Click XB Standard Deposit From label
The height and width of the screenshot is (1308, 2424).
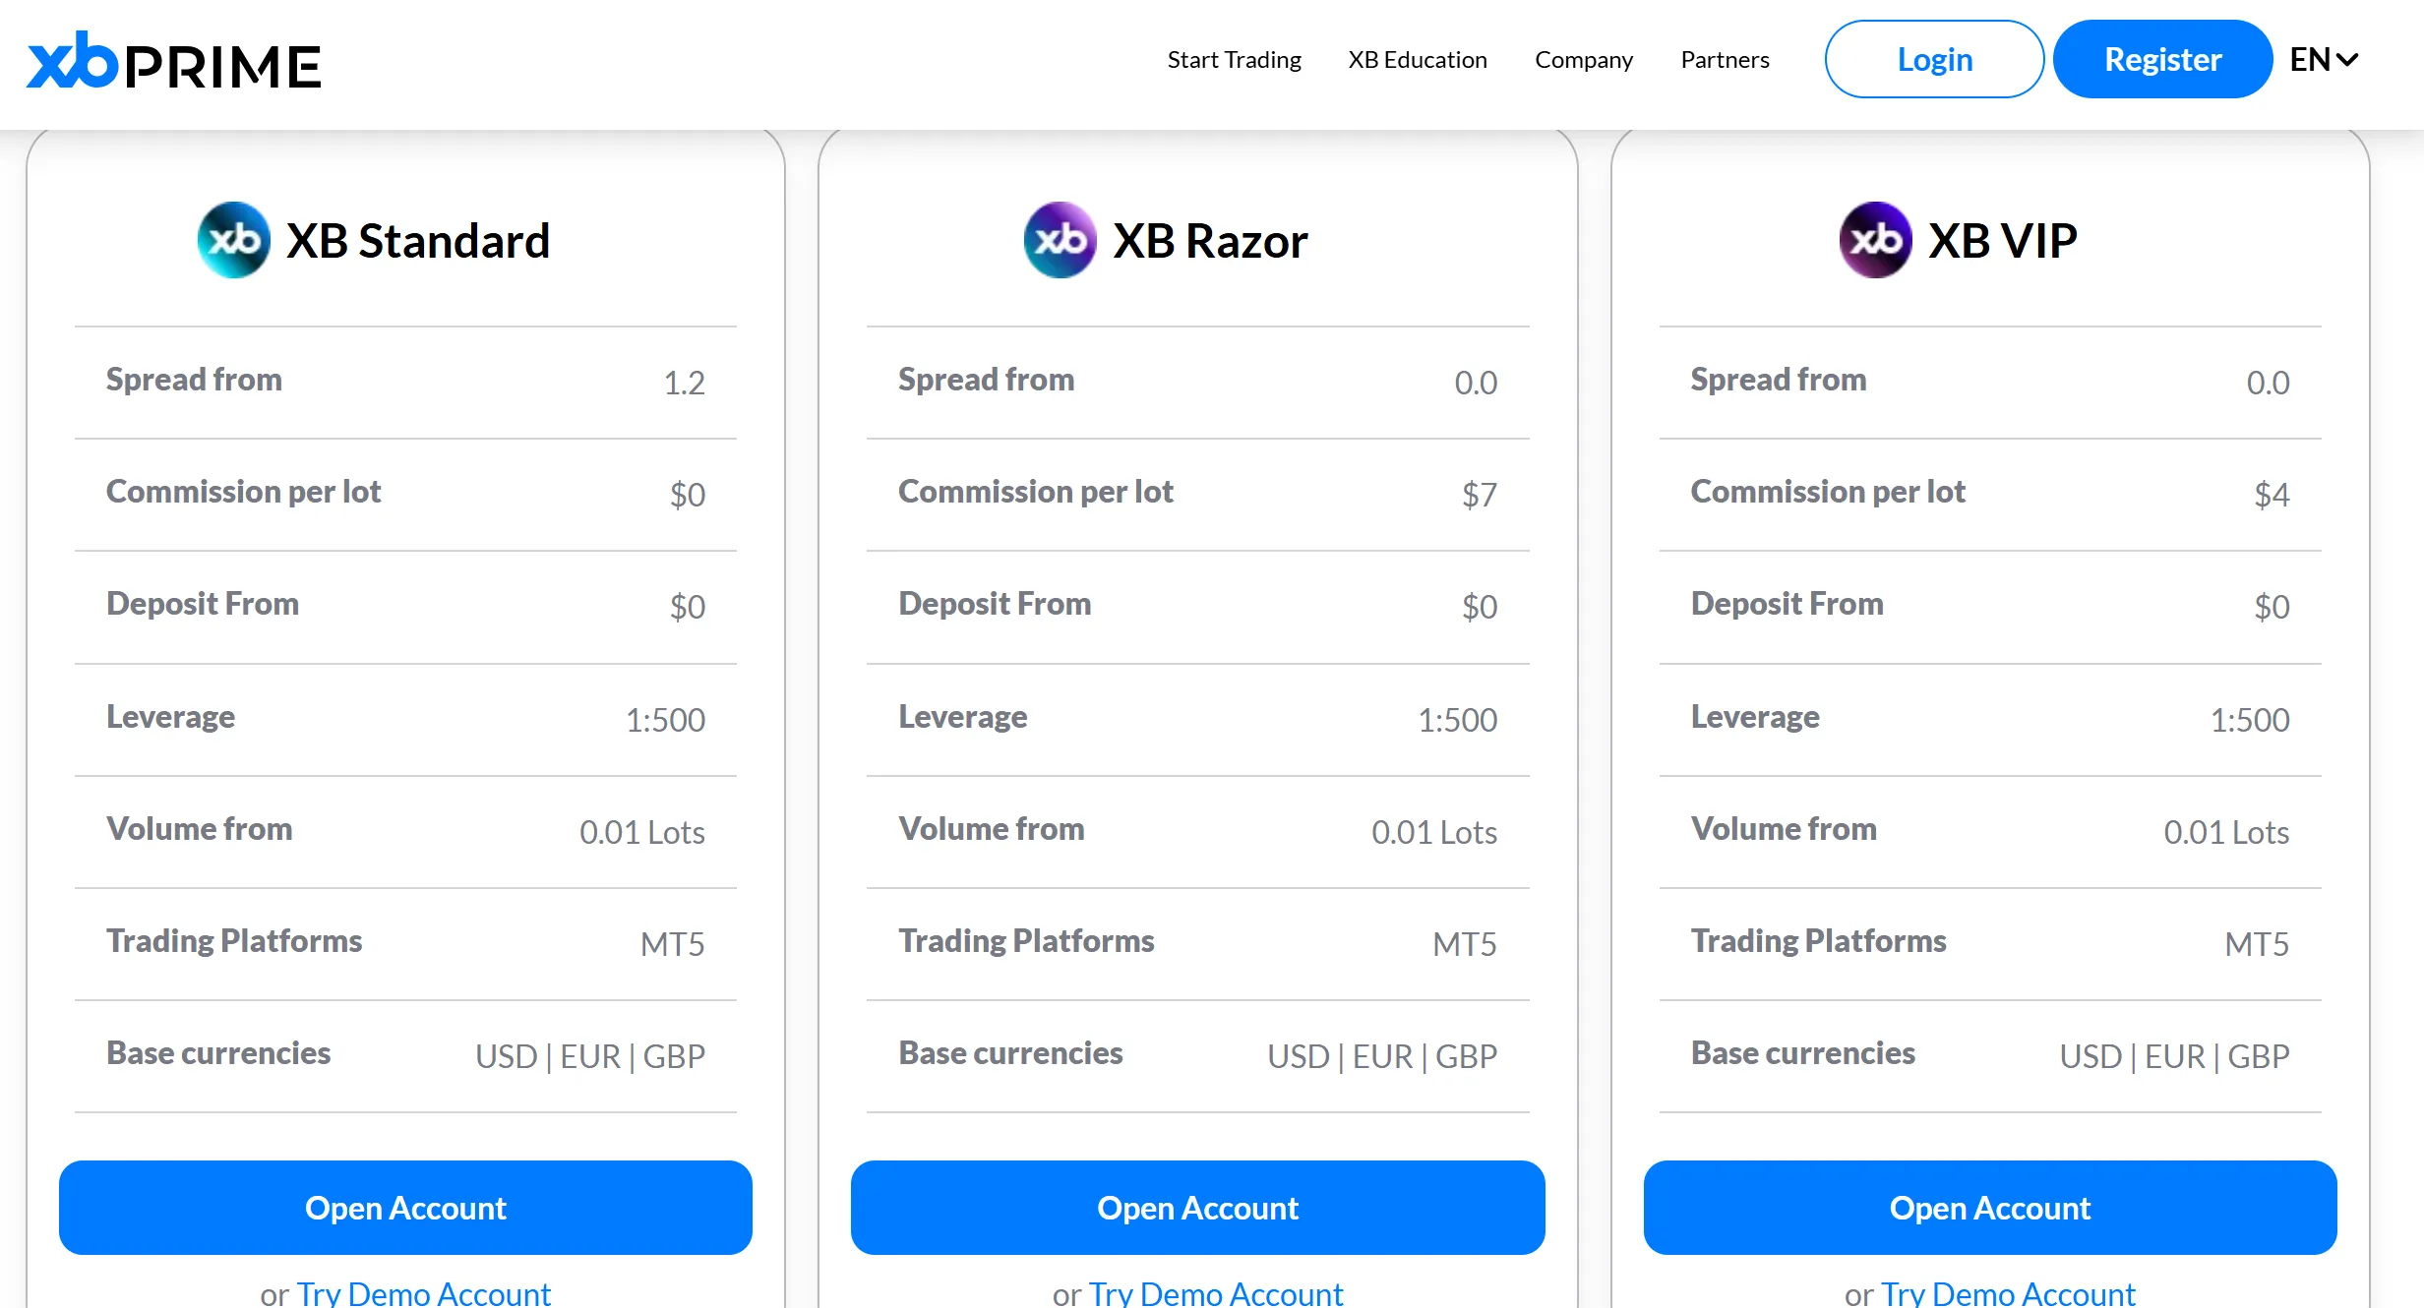tap(203, 604)
